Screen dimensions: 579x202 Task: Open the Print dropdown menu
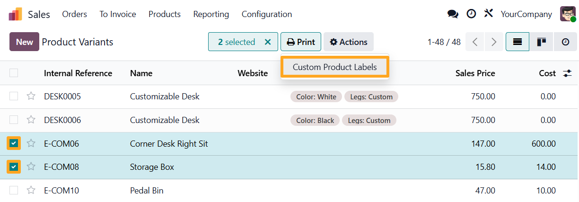pyautogui.click(x=301, y=42)
